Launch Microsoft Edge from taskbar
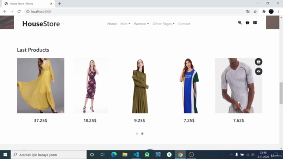The image size is (283, 159). [x=114, y=155]
